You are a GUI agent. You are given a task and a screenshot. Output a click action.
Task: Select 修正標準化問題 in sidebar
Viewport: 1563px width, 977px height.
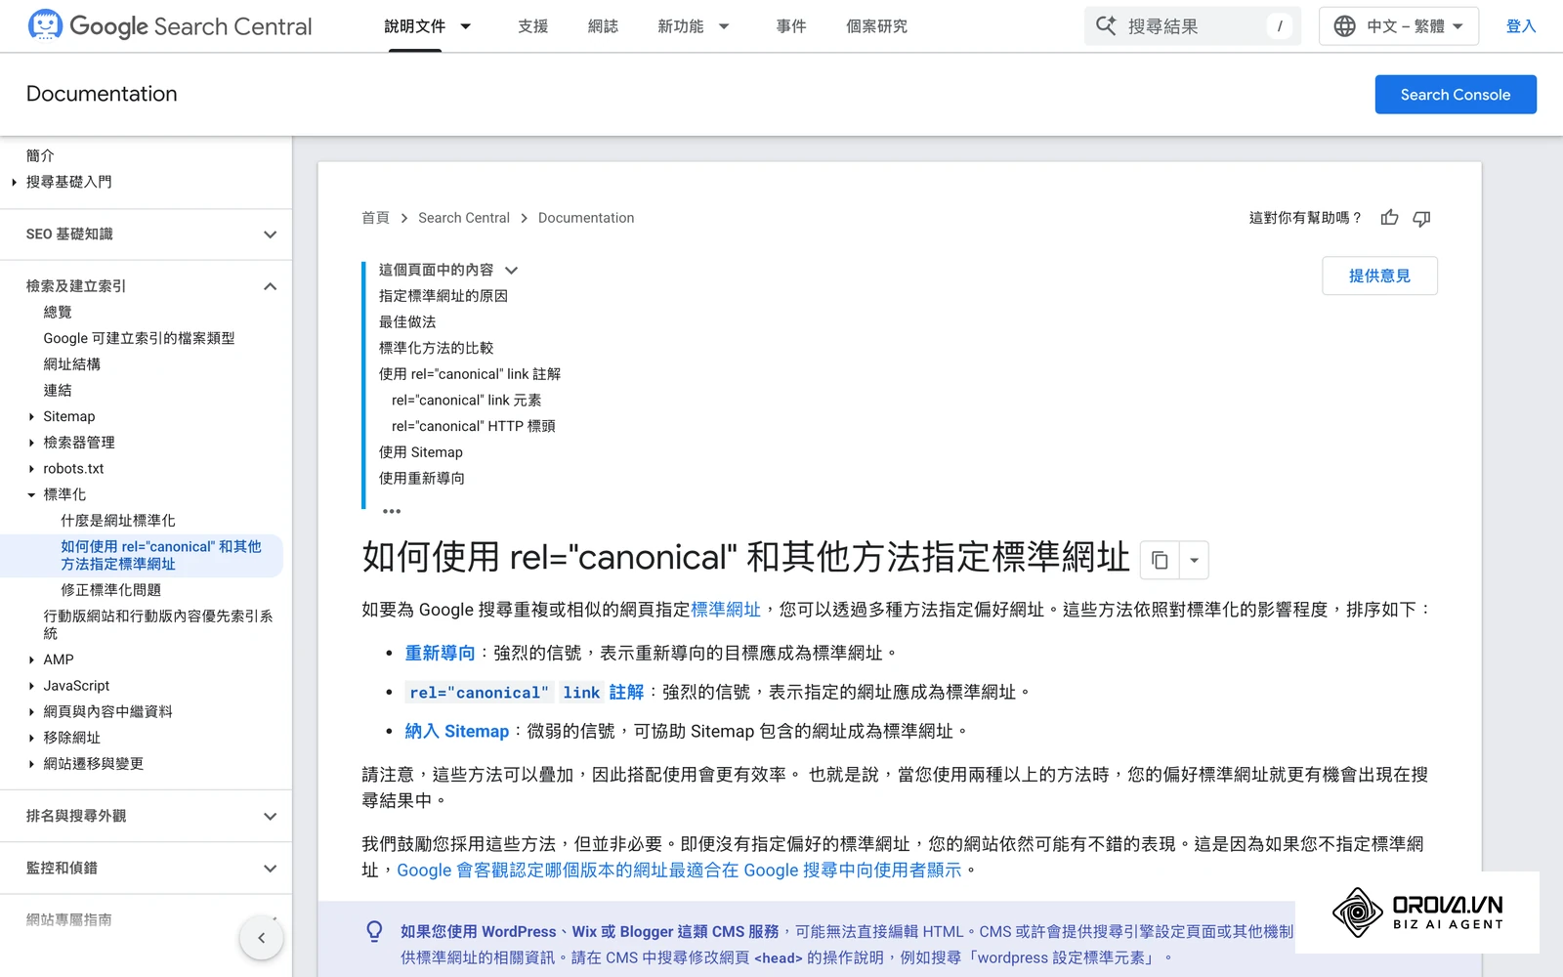110,590
